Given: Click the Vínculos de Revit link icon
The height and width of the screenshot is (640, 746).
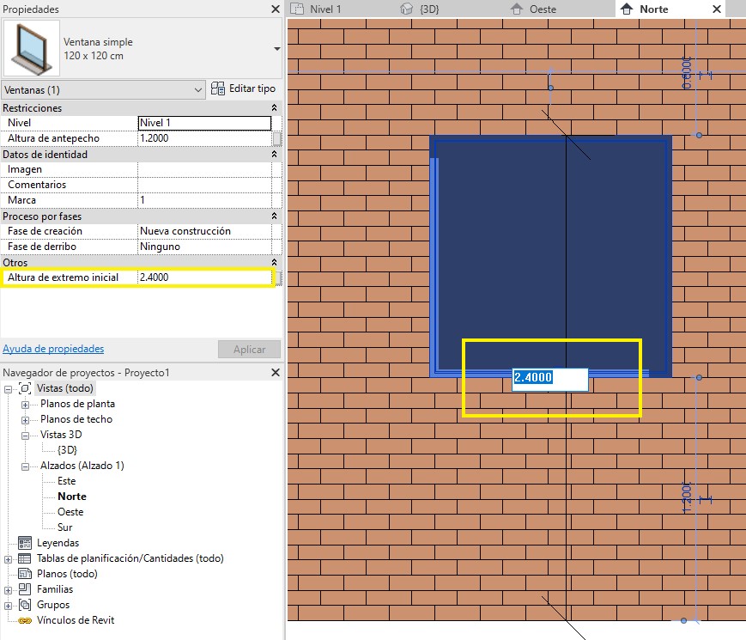Looking at the screenshot, I should [x=25, y=620].
